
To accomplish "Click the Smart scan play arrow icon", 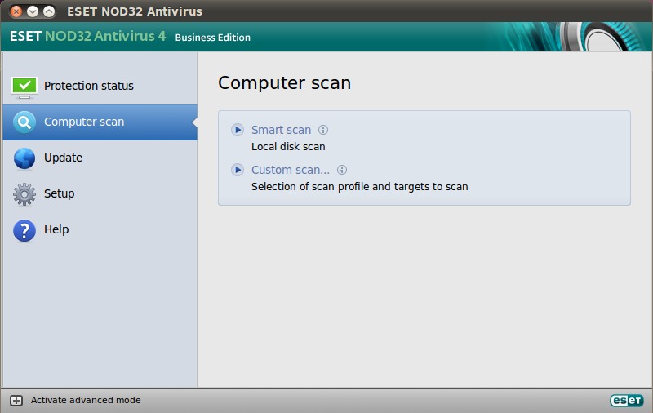I will 238,130.
